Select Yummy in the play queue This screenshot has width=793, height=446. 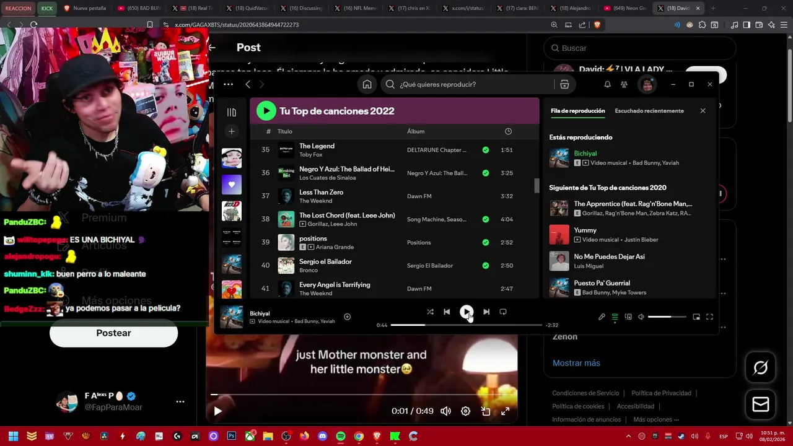[x=629, y=235]
